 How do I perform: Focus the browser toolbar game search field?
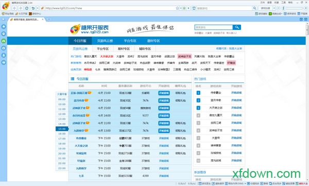[224, 8]
